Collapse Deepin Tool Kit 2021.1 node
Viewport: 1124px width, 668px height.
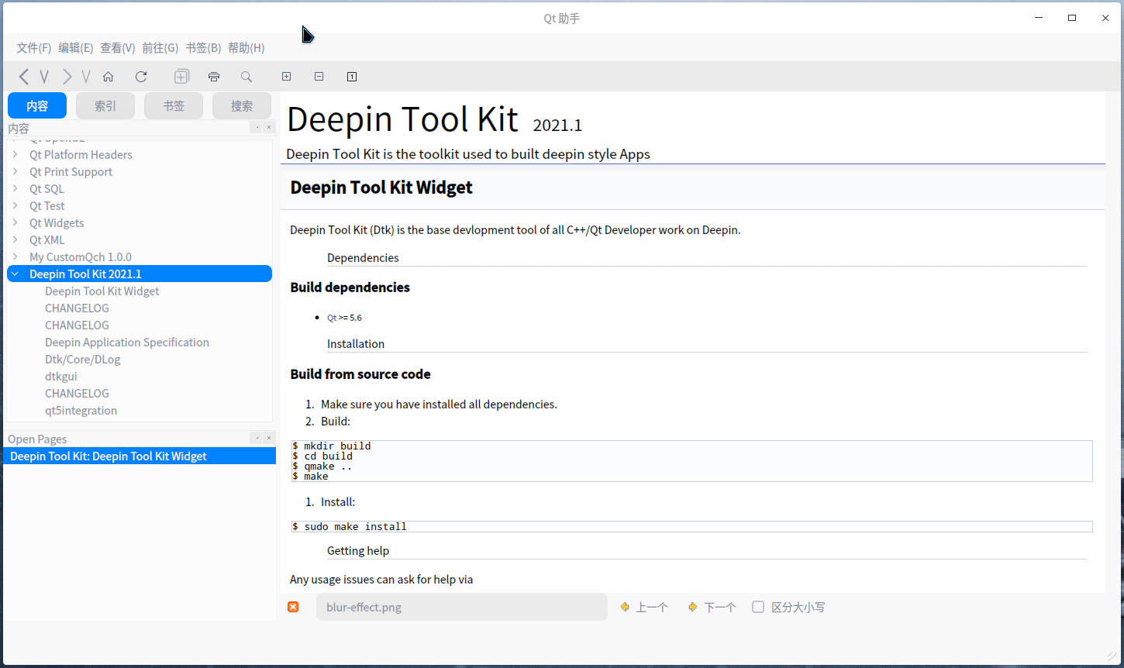[x=16, y=274]
